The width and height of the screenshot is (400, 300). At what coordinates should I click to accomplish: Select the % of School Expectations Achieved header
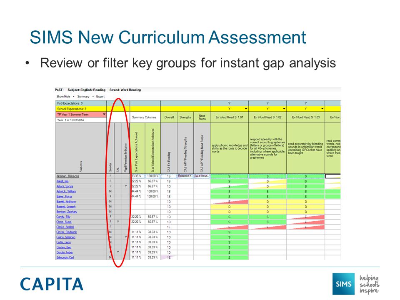click(x=153, y=148)
